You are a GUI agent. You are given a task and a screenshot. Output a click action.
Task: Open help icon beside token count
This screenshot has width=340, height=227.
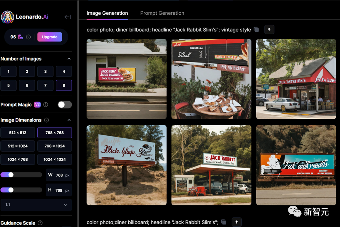29,37
